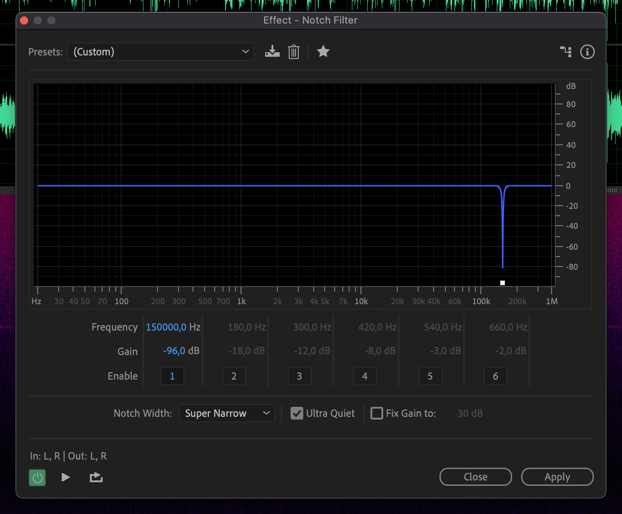Enable Fix Gain to checkbox
Screen dimensions: 622x514
tap(377, 413)
